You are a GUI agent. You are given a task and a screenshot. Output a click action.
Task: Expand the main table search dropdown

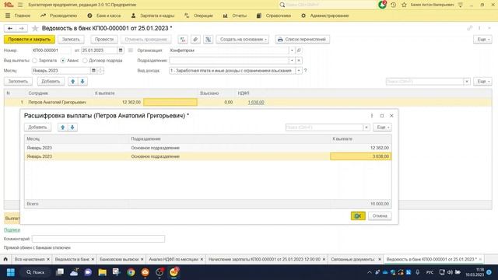[467, 82]
